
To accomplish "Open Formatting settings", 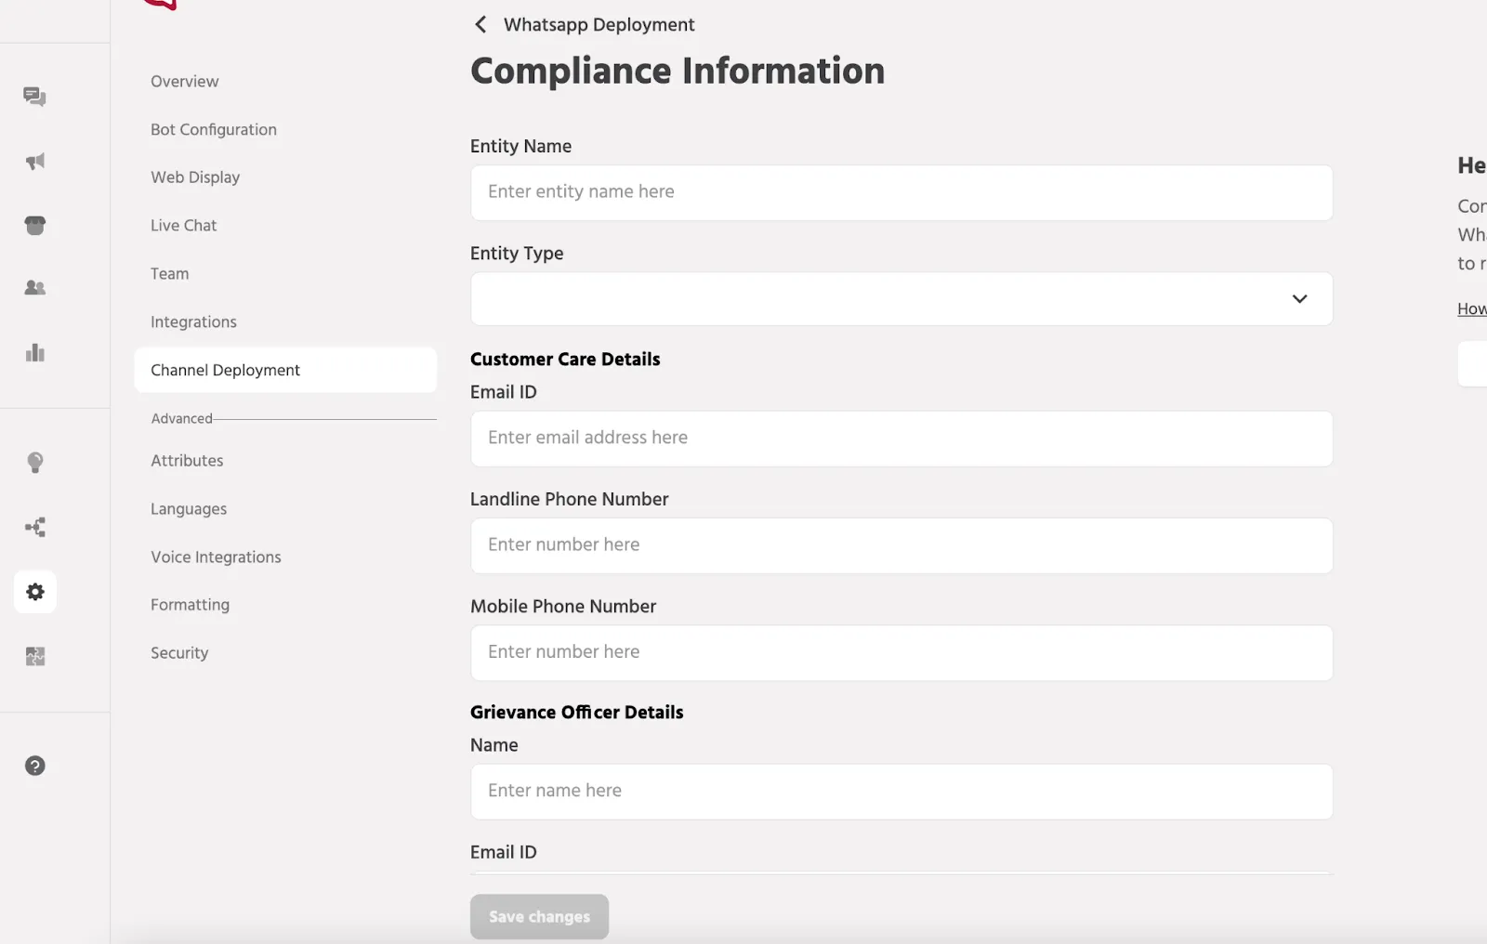I will click(x=190, y=605).
